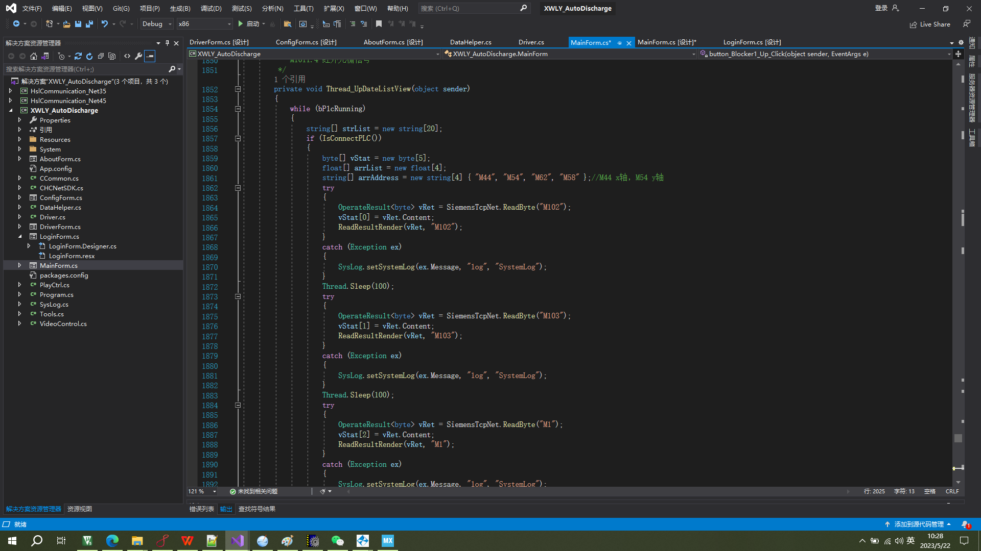Click the Comment Selection icon
The width and height of the screenshot is (981, 551).
point(353,24)
